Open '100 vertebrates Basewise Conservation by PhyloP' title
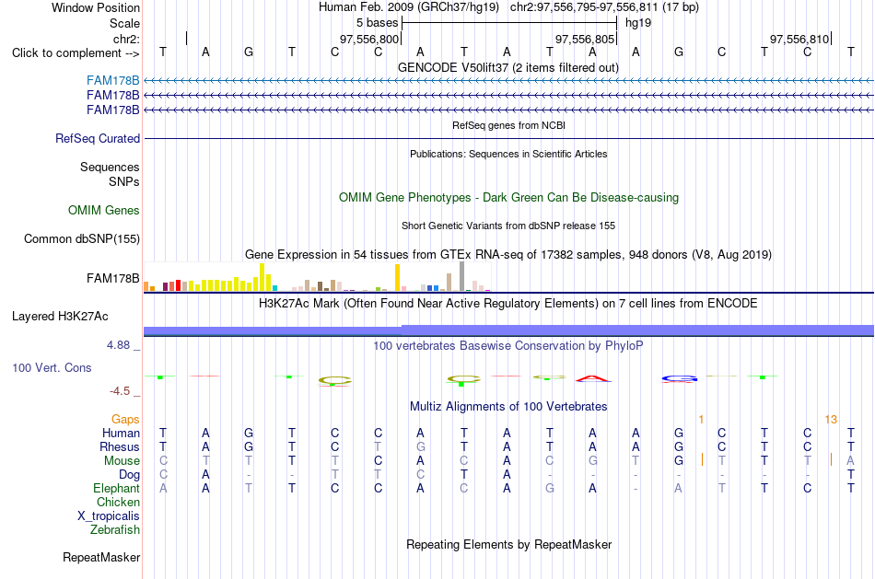Screen dimensions: 875x579 [x=507, y=346]
